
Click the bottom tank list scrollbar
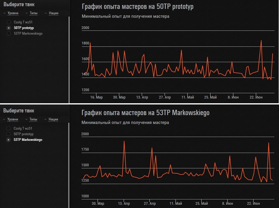coord(69,165)
